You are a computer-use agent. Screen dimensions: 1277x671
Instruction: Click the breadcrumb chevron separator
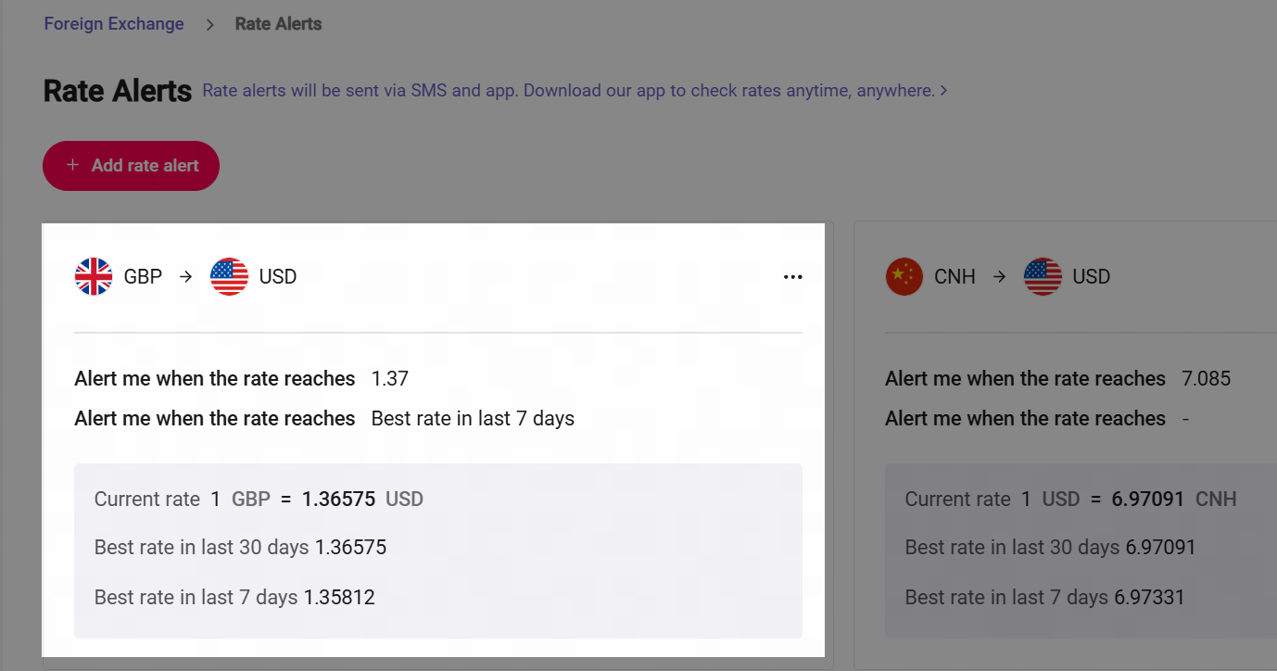[x=210, y=25]
